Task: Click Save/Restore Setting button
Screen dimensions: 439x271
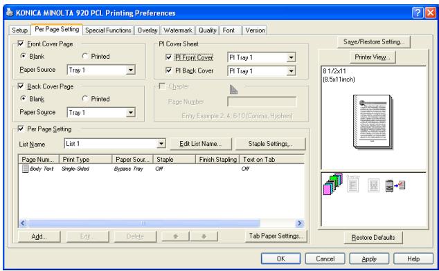Action: coord(374,41)
